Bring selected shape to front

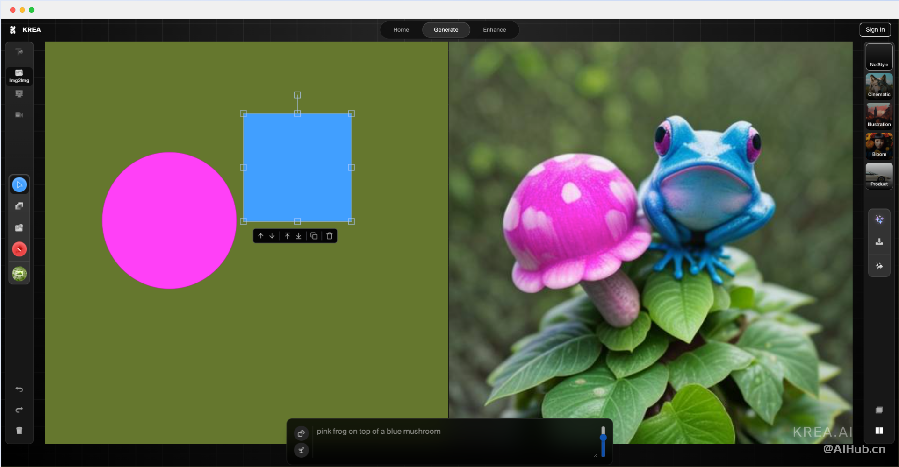(288, 236)
